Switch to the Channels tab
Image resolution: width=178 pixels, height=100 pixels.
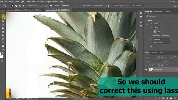(154, 53)
